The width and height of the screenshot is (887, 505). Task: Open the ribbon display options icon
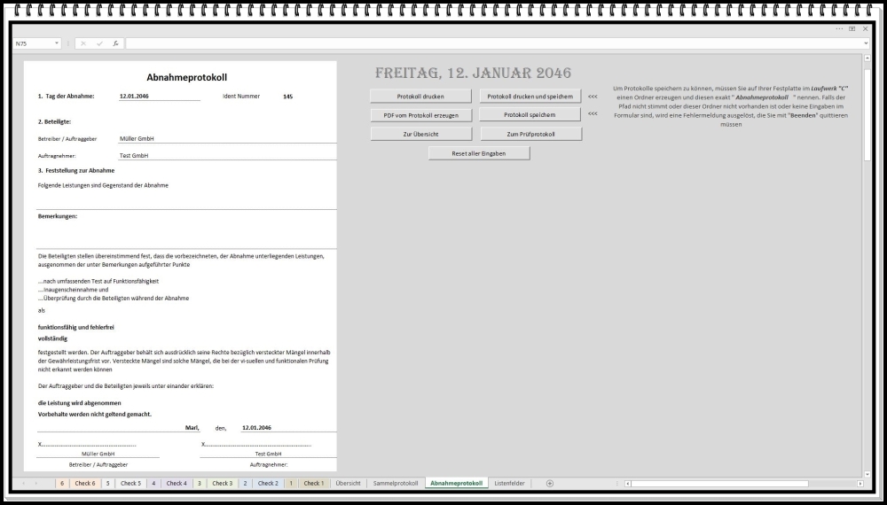tap(852, 28)
